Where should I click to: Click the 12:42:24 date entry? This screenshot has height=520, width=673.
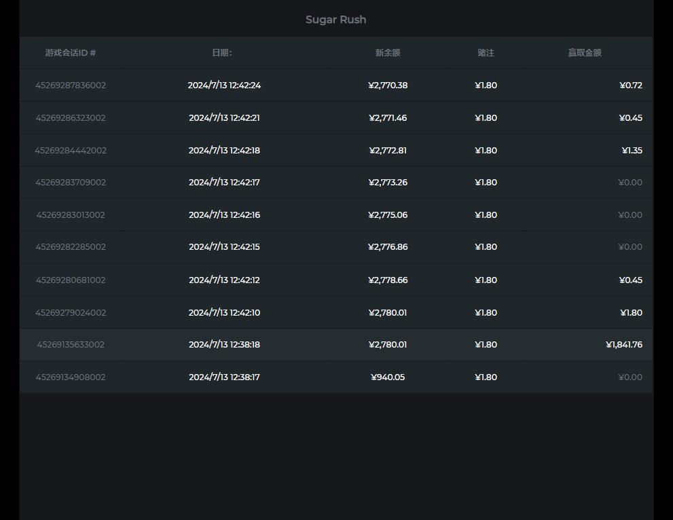click(224, 86)
